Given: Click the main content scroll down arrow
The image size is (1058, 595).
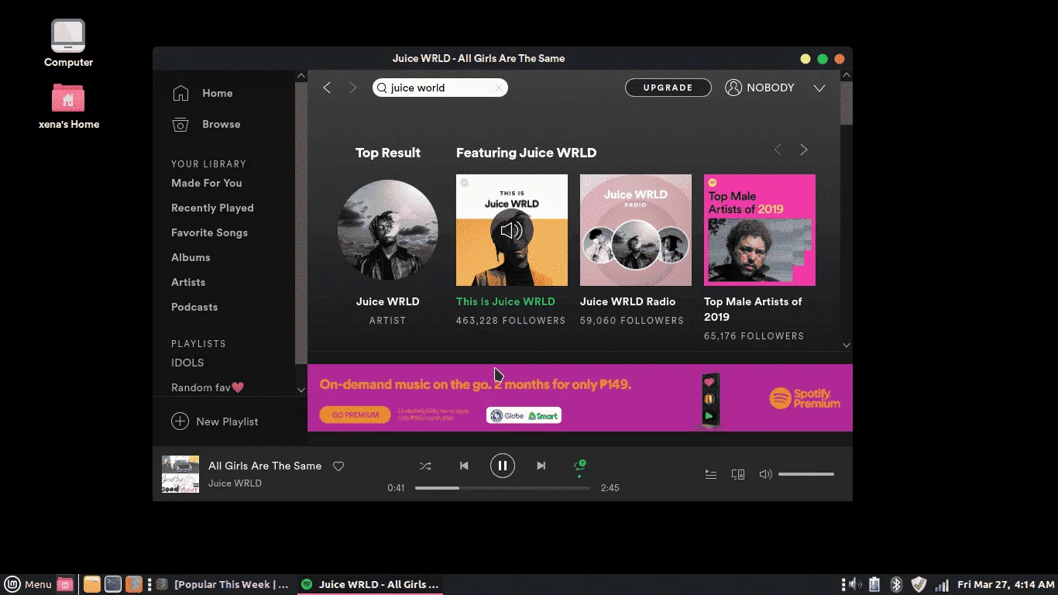Looking at the screenshot, I should click(x=847, y=346).
